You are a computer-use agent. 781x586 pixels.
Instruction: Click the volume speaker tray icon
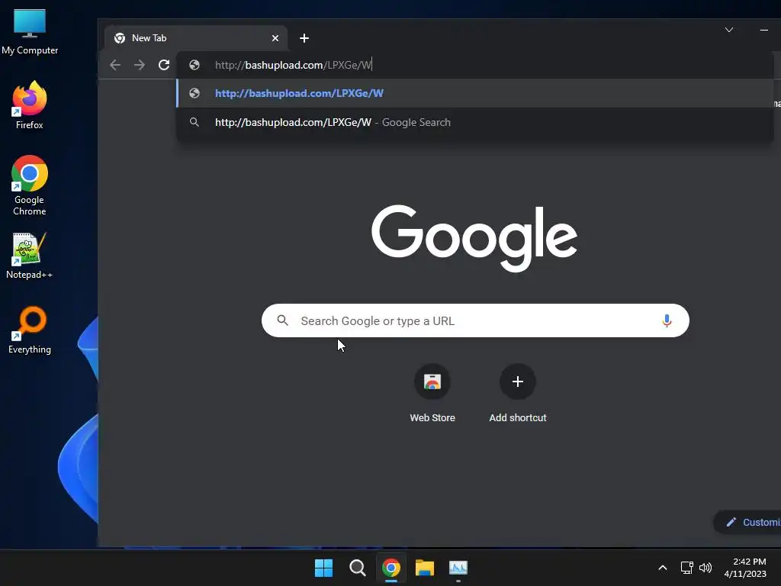click(705, 568)
